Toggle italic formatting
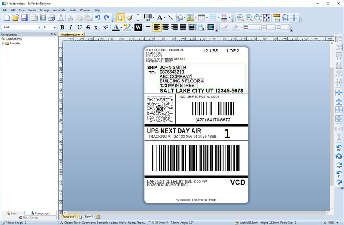Viewport: 344px width, 225px height. 71,27
